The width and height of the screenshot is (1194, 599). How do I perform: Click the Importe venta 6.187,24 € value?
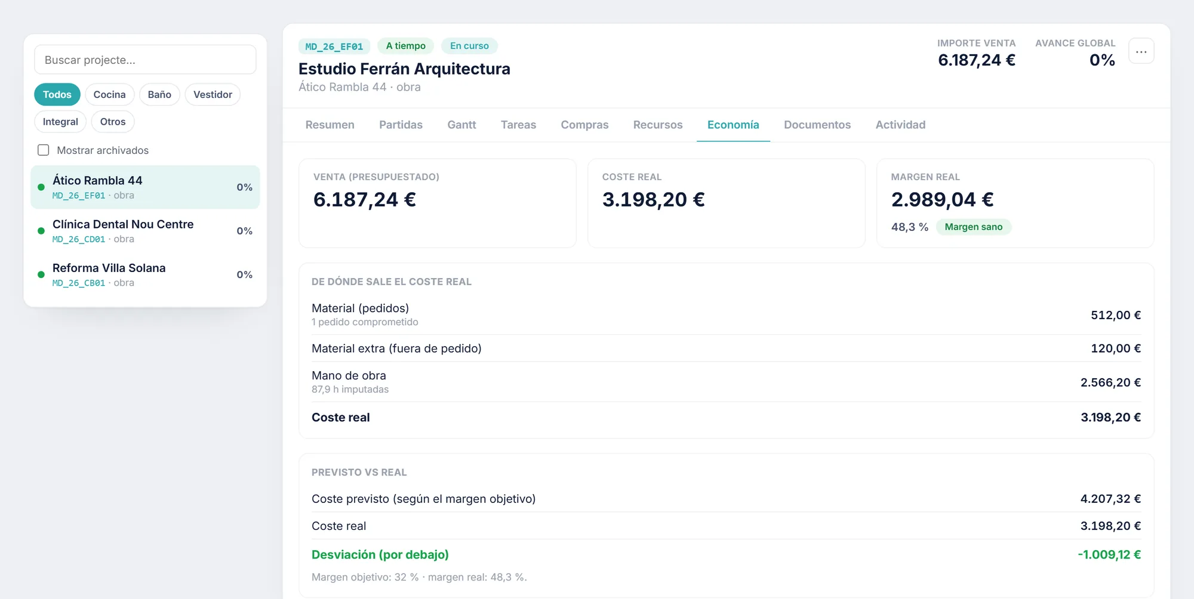pyautogui.click(x=977, y=60)
